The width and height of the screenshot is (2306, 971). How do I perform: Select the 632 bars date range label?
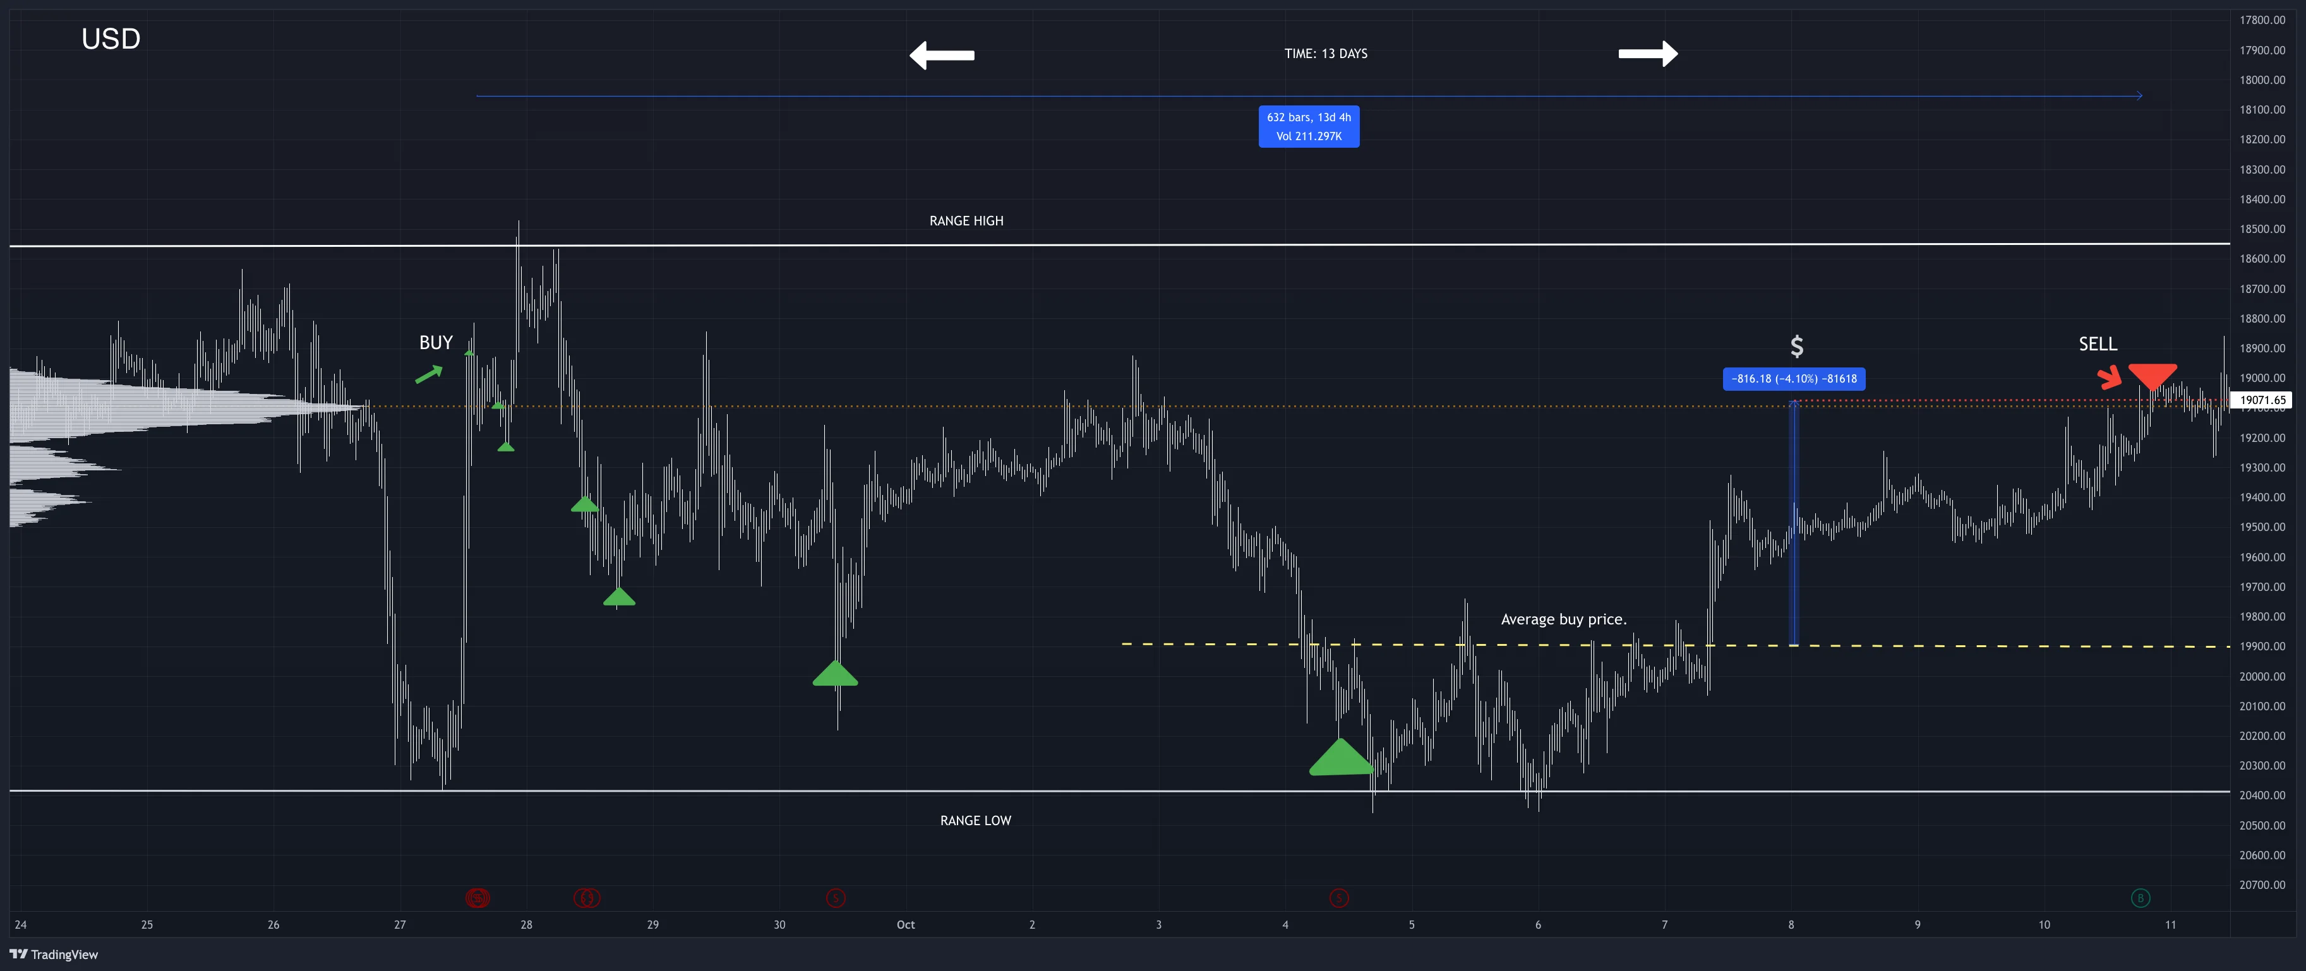pos(1309,126)
